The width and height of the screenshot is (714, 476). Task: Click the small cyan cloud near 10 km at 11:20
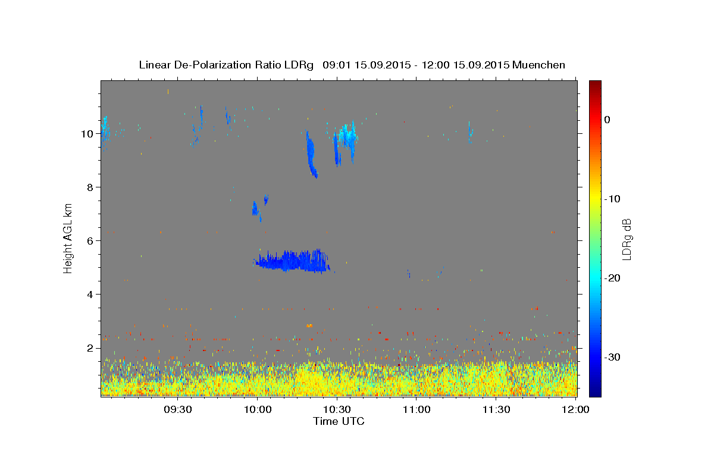tap(470, 132)
